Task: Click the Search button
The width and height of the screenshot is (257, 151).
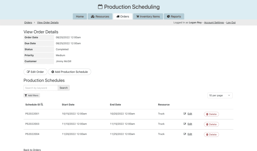Action: pos(63,88)
